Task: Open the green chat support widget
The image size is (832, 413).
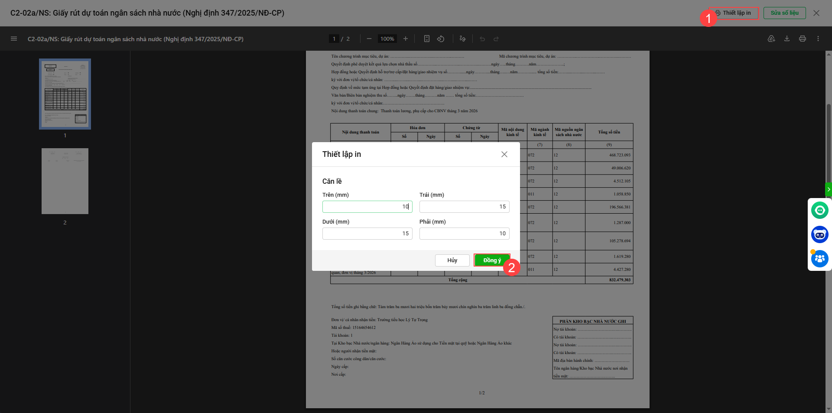Action: (819, 211)
